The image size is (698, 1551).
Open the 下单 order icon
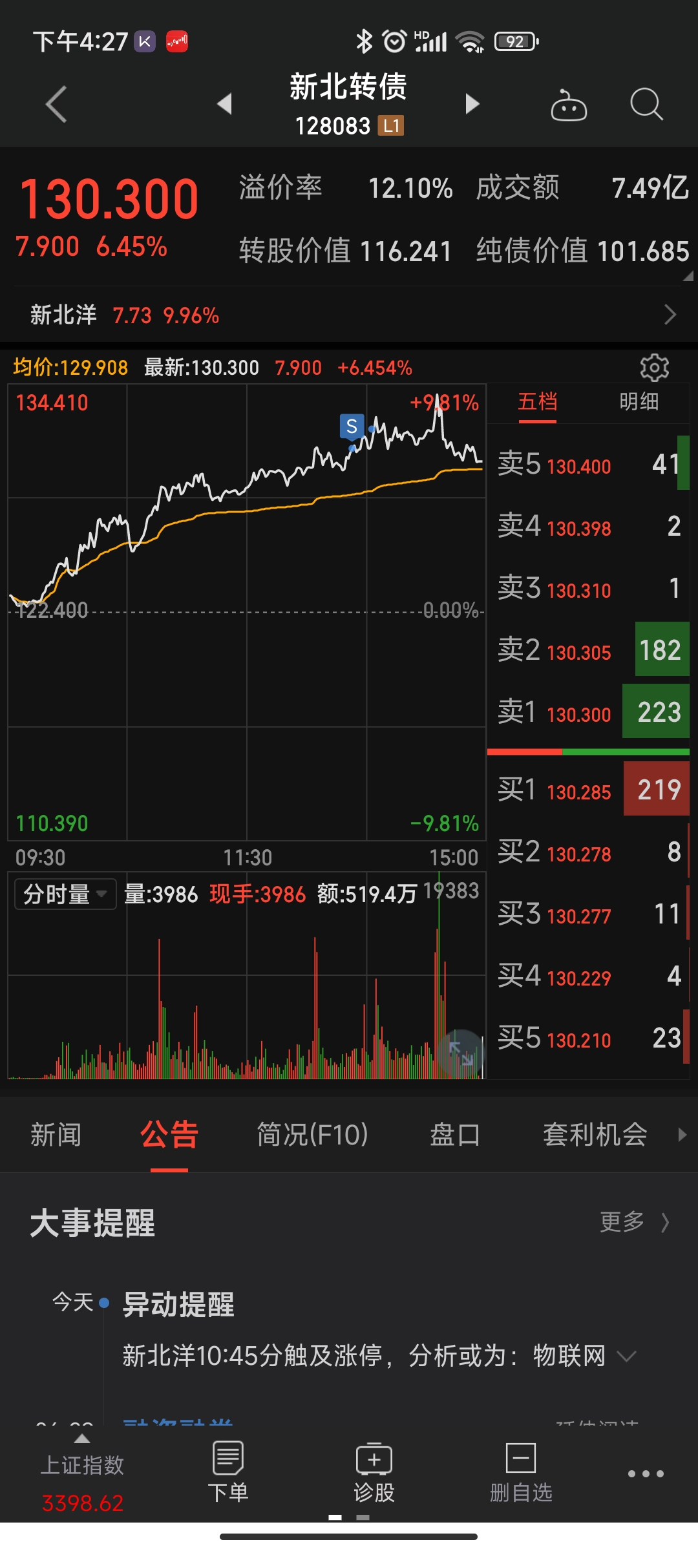(x=227, y=1472)
